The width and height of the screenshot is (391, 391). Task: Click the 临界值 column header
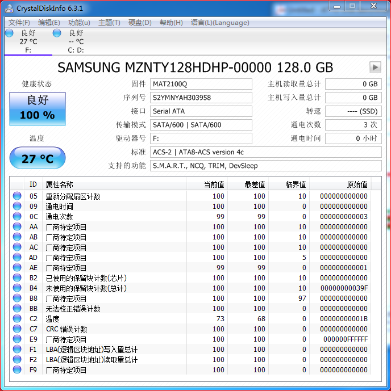[x=289, y=184]
